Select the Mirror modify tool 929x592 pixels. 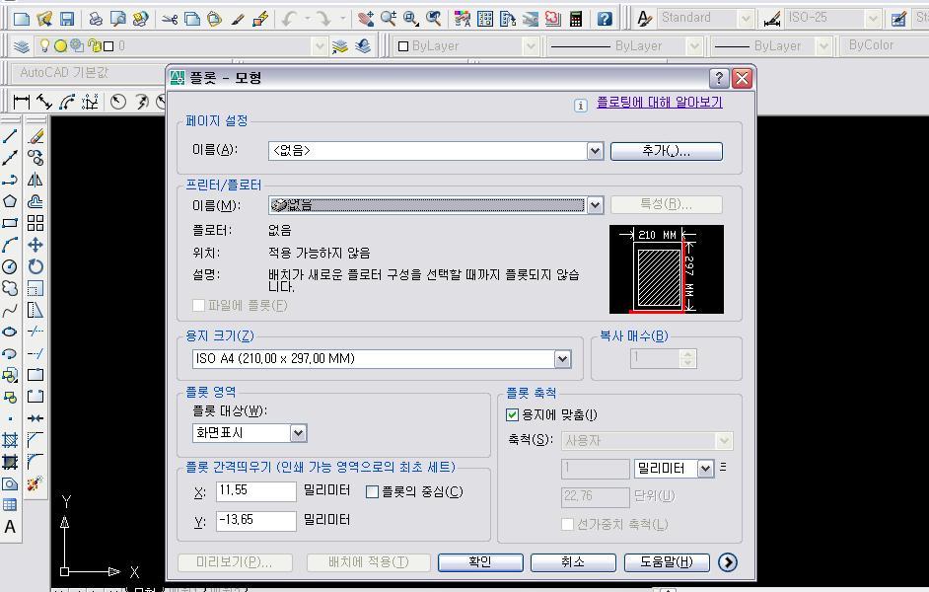pyautogui.click(x=36, y=179)
